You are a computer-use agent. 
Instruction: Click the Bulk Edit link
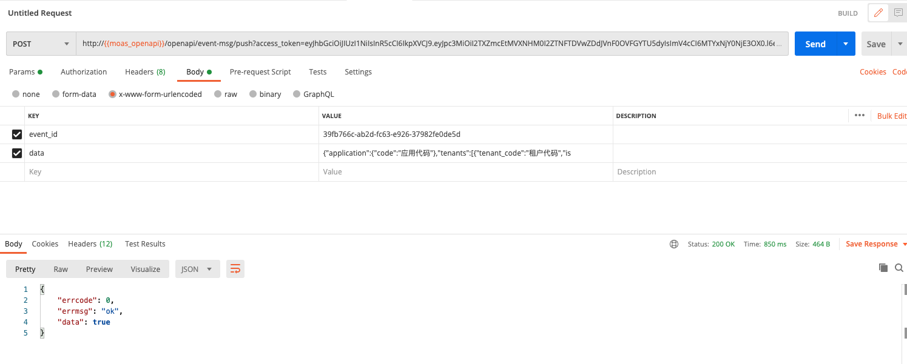tap(891, 116)
